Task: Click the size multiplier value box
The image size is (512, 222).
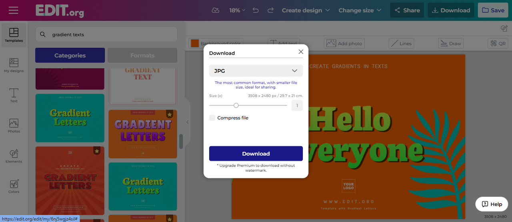Action: [x=297, y=106]
